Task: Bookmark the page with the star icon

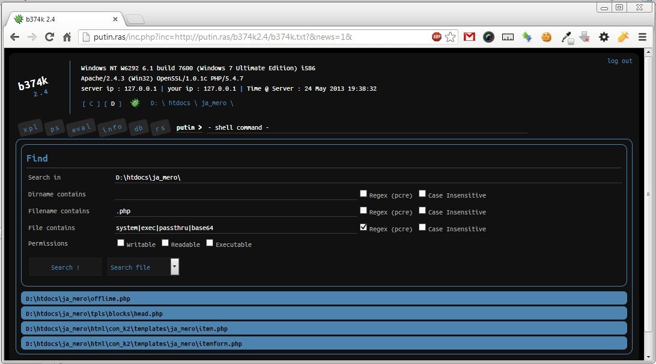Action: tap(450, 37)
